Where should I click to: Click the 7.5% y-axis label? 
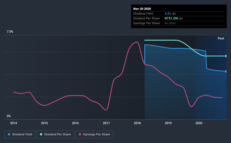tap(10, 32)
